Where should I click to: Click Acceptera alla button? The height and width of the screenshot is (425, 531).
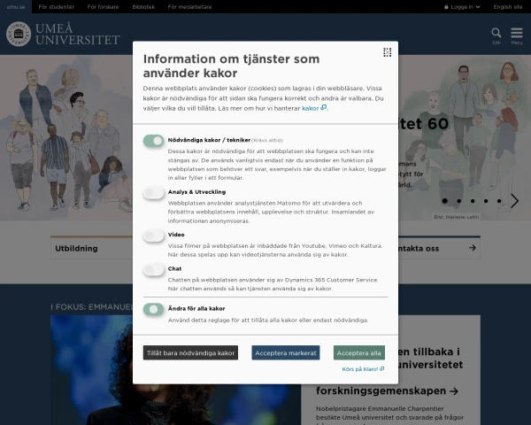pyautogui.click(x=359, y=352)
